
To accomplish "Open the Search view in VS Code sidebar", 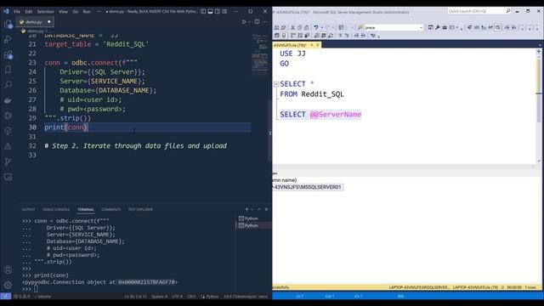I will (8, 85).
